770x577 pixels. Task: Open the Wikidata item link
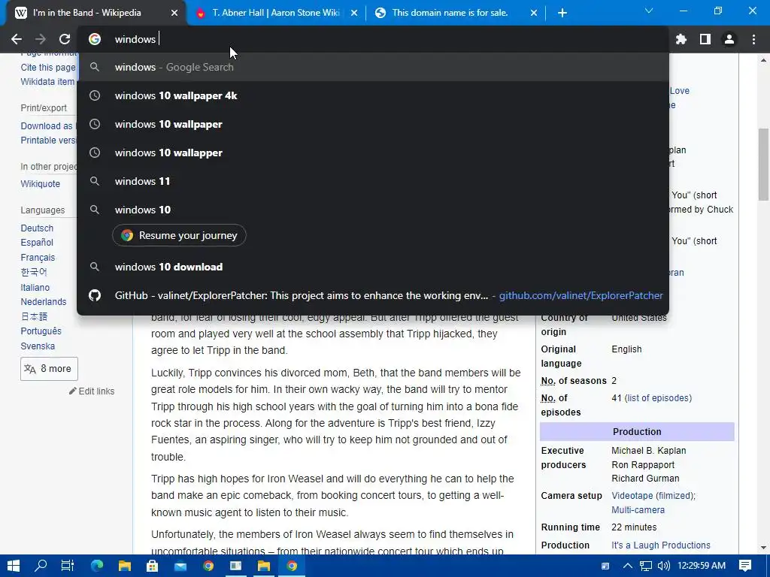(47, 81)
